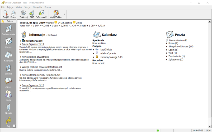Open the Draco (9) mail folder
212x132 pixels.
pyautogui.click(x=173, y=43)
